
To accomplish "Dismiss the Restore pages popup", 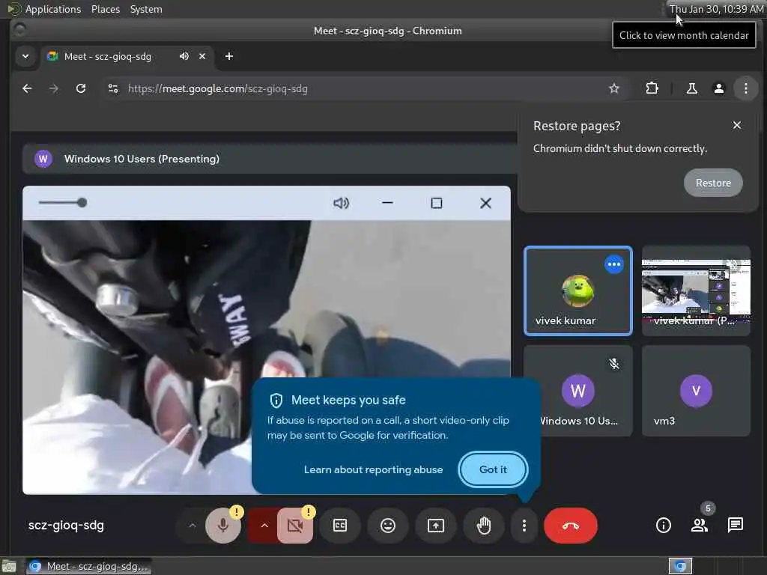I will tap(737, 125).
